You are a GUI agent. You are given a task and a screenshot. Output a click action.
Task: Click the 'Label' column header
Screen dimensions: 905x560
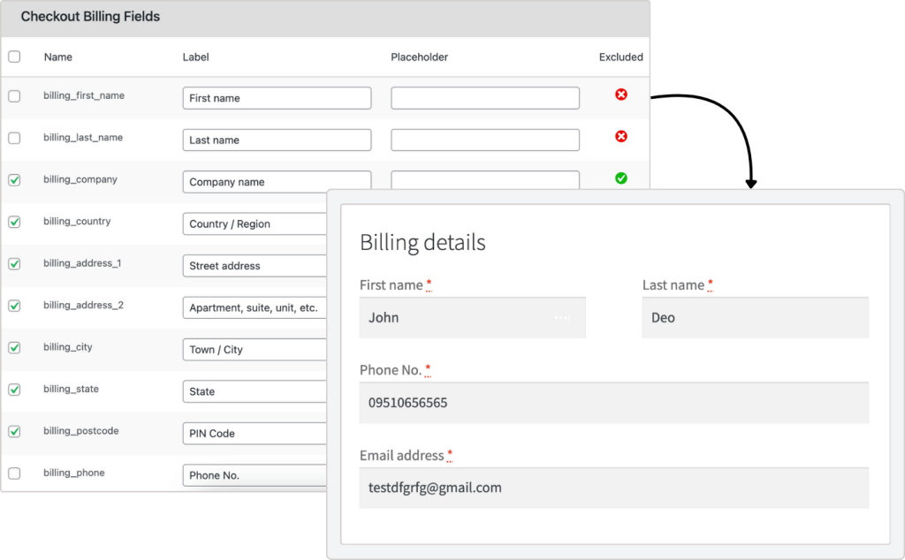tap(195, 57)
